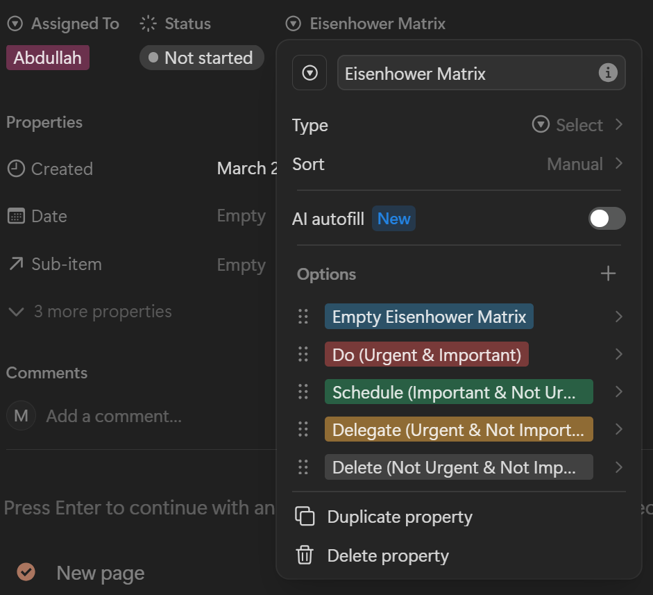Select the red Do (Urgent & Important) tag
Image resolution: width=653 pixels, height=595 pixels.
tap(427, 355)
